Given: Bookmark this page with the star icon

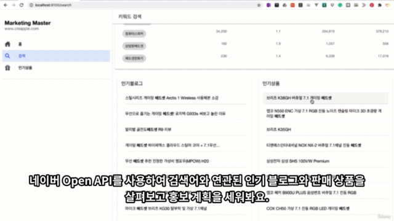Looking at the screenshot, I should click(x=259, y=5).
